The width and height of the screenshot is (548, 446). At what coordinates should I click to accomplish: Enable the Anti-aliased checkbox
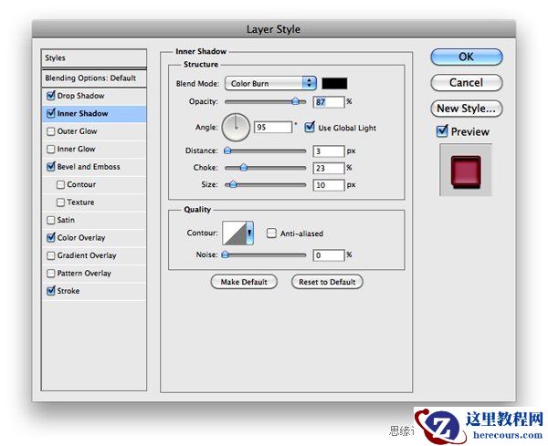(271, 233)
